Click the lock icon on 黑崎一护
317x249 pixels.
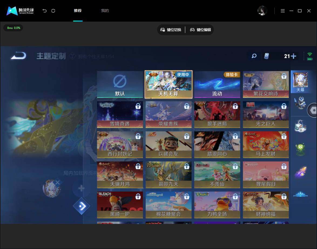point(138,196)
